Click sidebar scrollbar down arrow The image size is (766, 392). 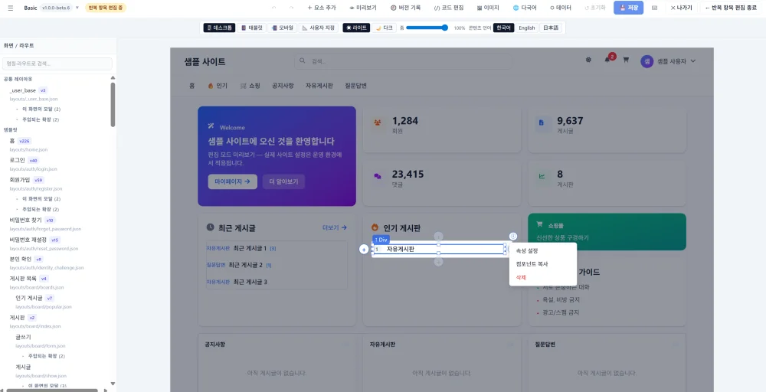tap(113, 384)
